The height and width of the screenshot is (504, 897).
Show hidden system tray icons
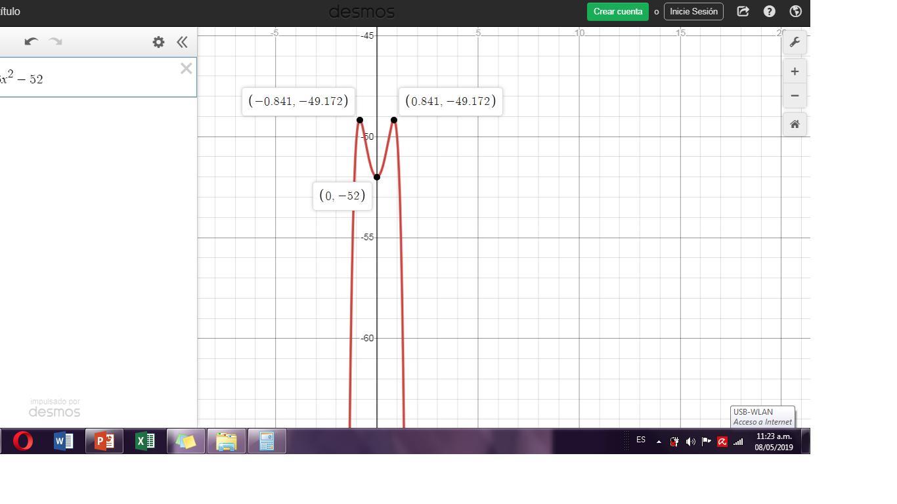659,442
